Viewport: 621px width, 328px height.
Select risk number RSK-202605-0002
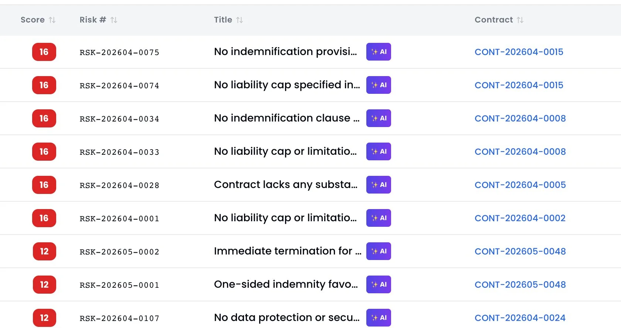click(119, 252)
